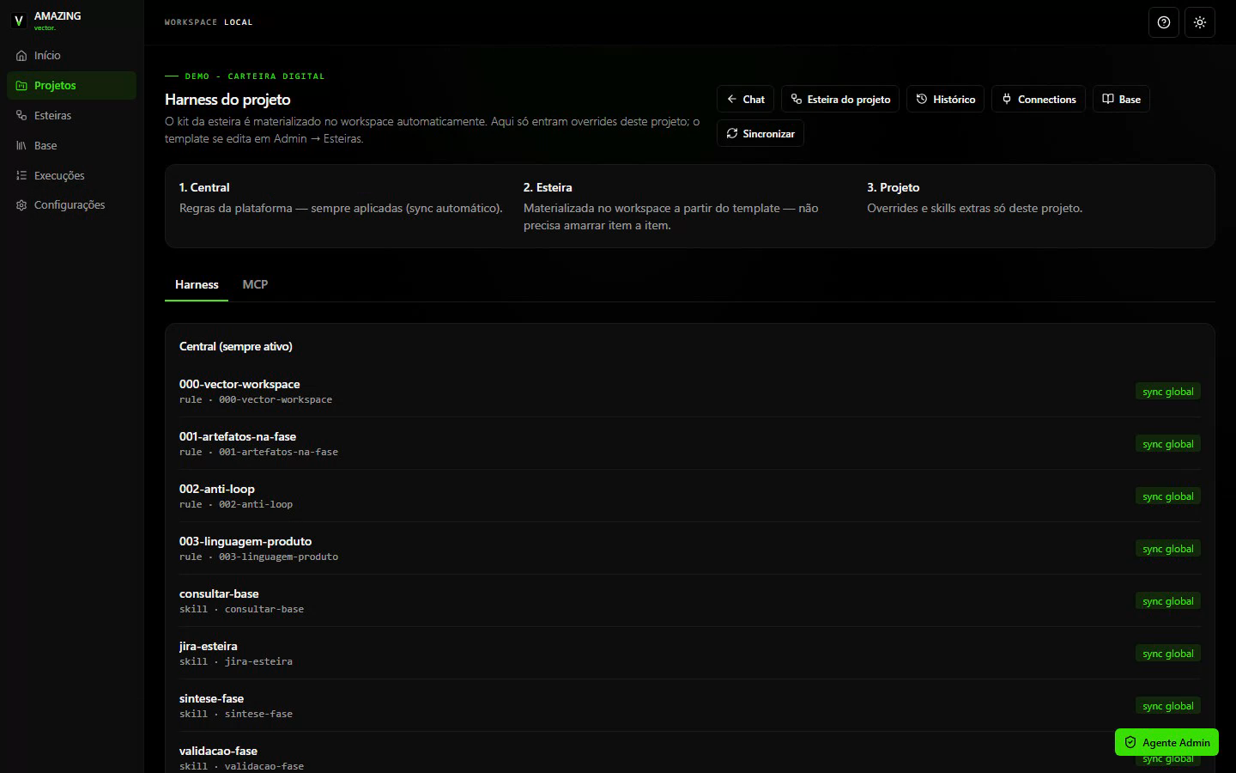The width and height of the screenshot is (1236, 773).
Task: Click the Execuções list icon
Action: (x=21, y=175)
